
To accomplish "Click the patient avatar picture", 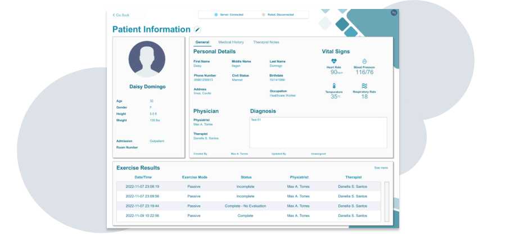I will (x=147, y=59).
